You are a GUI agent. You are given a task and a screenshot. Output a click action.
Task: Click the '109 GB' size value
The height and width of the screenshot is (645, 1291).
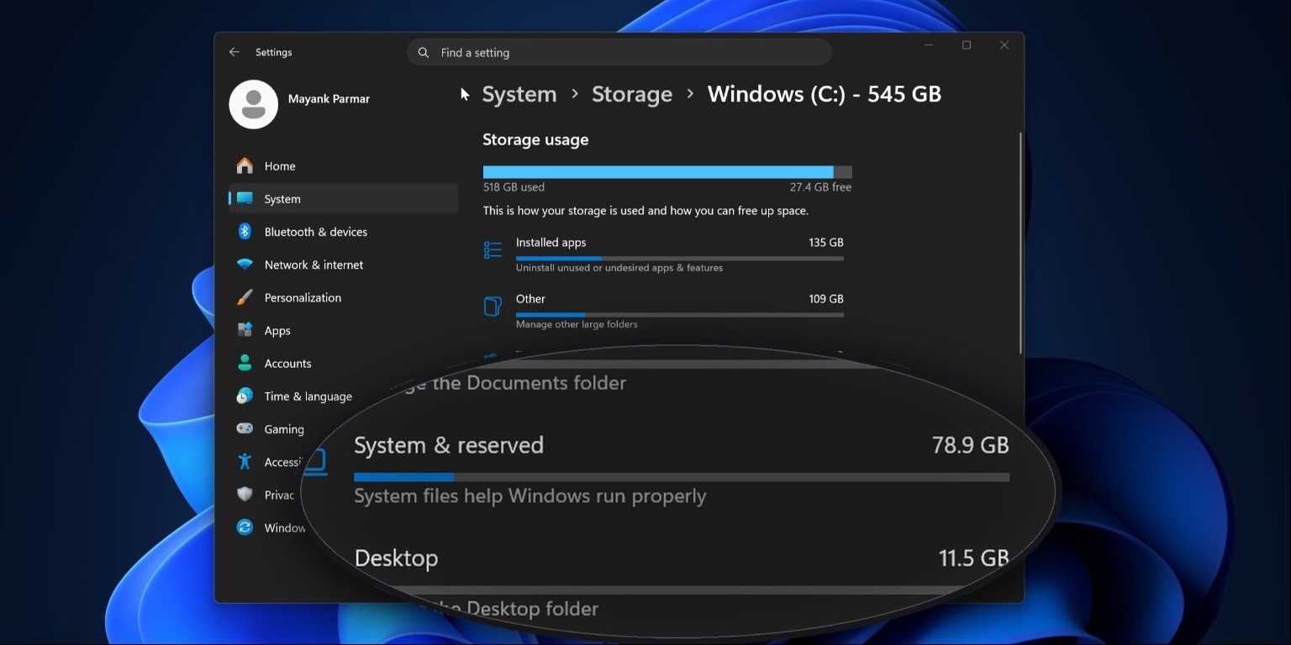pos(825,299)
